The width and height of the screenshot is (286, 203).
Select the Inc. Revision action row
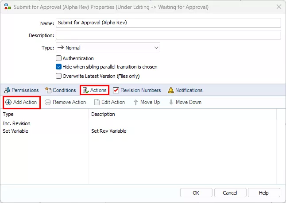click(16, 123)
